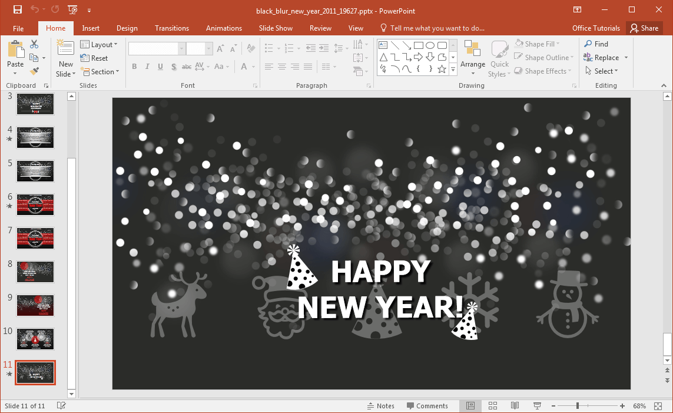
Task: Click the Save icon in title bar
Action: click(18, 9)
